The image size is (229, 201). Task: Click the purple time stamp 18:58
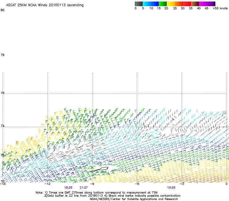171,188
